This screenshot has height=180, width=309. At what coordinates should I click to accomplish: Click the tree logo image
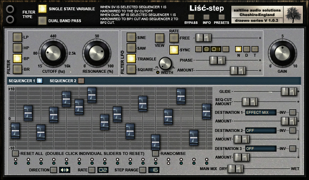(293, 15)
